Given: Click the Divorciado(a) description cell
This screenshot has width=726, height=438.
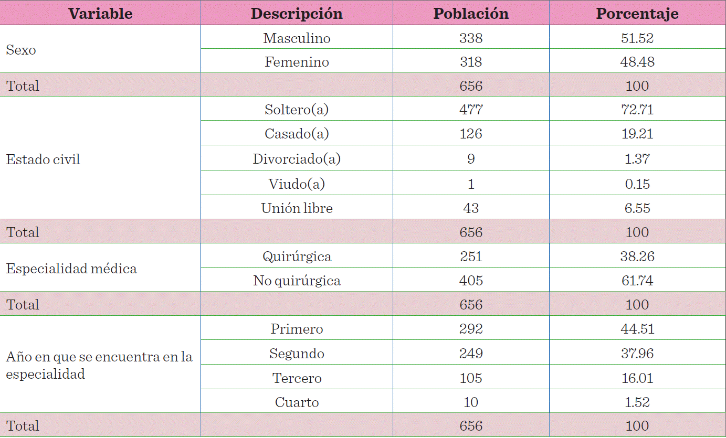Looking at the screenshot, I should [x=297, y=159].
